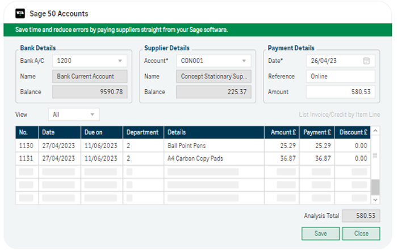Click the scroll up arrow of table
The image size is (397, 252).
pyautogui.click(x=375, y=131)
